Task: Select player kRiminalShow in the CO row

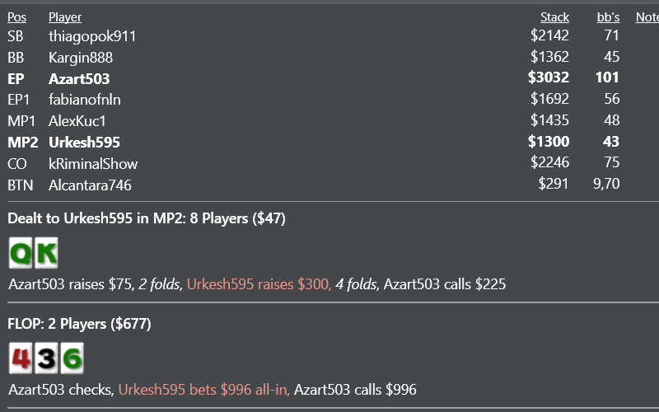Action: pyautogui.click(x=93, y=163)
